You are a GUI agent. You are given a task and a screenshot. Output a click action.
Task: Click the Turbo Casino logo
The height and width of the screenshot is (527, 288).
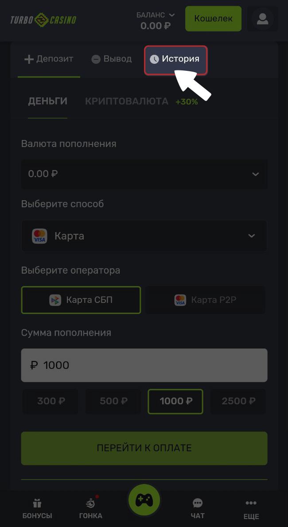(43, 20)
